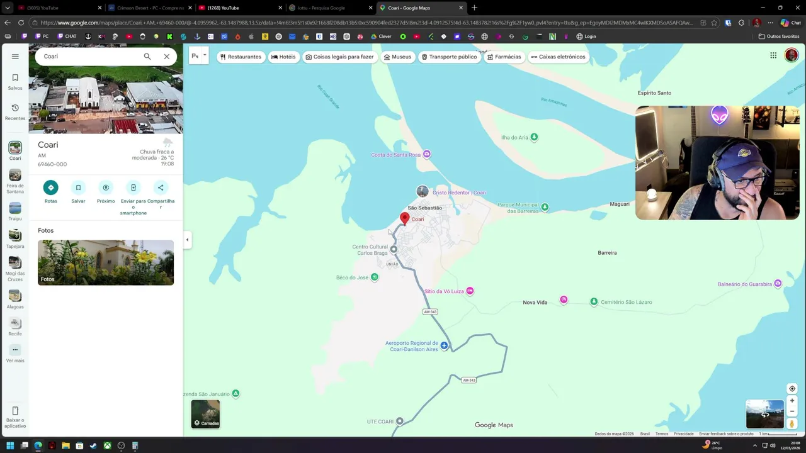Viewport: 806px width, 453px height.
Task: Click Aeroporto Regional de Coari marker
Action: point(445,345)
